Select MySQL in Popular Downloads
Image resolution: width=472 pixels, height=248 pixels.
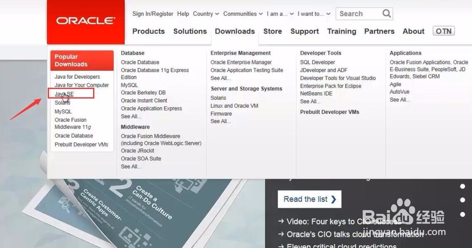click(63, 112)
